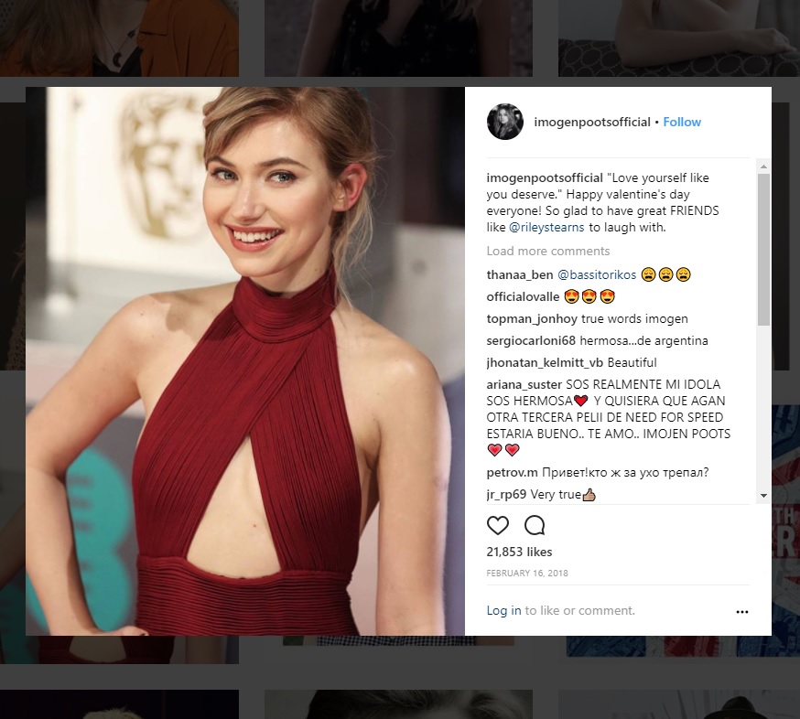Open the February 16, 2018 timestamp
800x719 pixels.
tap(527, 574)
